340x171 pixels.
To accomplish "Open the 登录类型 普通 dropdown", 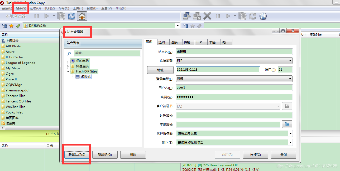I will click(x=234, y=79).
